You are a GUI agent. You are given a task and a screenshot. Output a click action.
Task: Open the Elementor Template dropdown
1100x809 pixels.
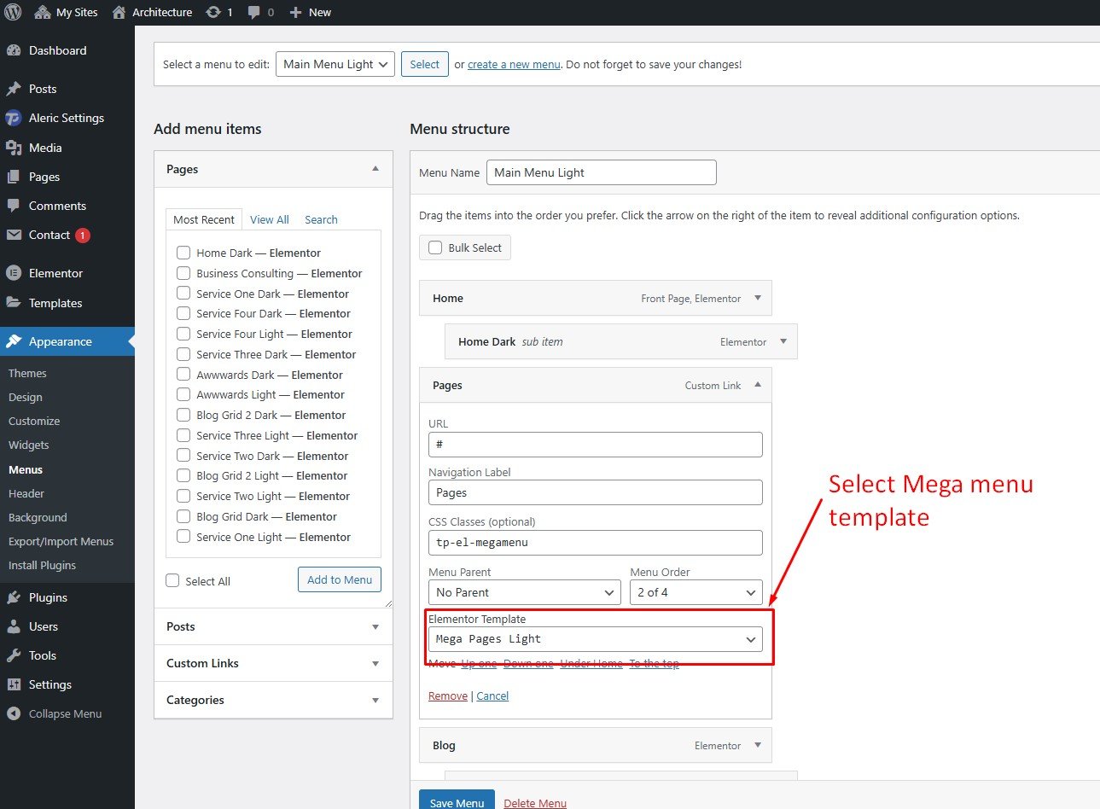point(595,639)
